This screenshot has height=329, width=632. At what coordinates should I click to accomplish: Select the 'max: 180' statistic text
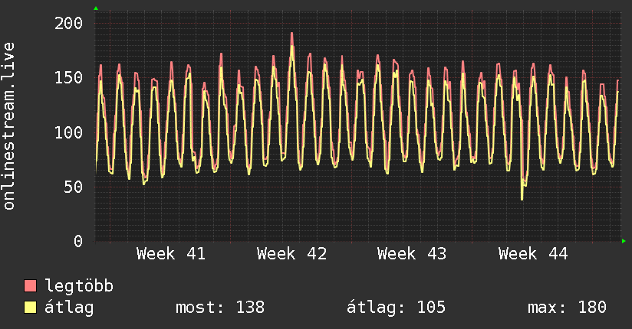(567, 308)
